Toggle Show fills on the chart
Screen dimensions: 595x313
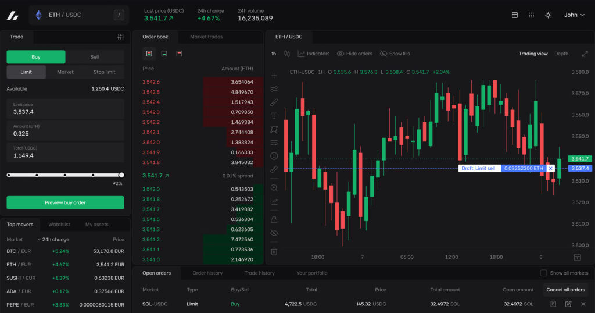(x=395, y=54)
